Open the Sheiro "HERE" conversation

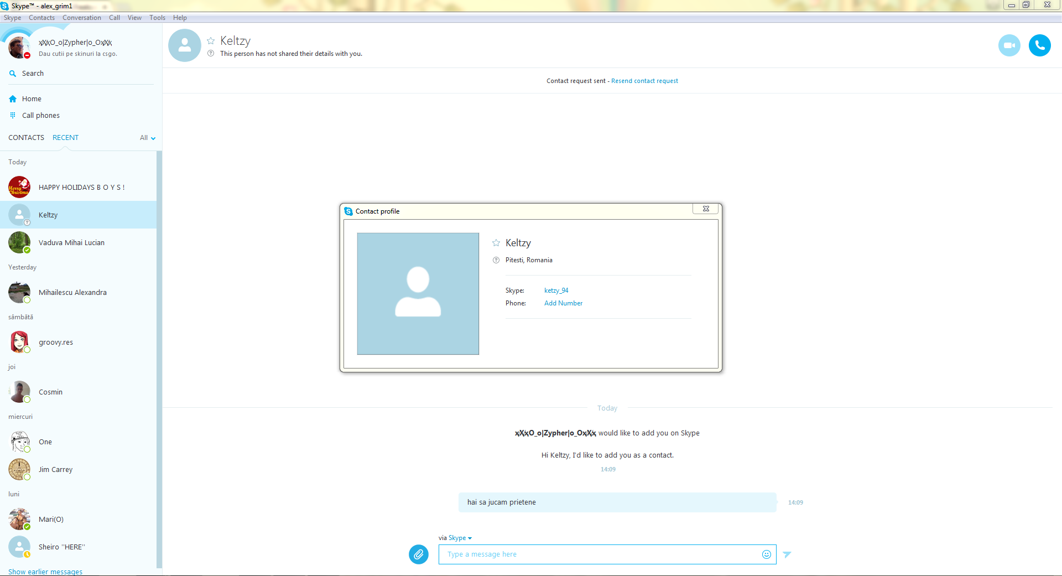pyautogui.click(x=78, y=547)
